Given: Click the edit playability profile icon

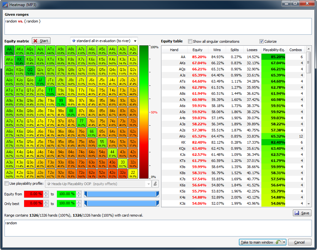Looking at the screenshot, I should 155,184.
